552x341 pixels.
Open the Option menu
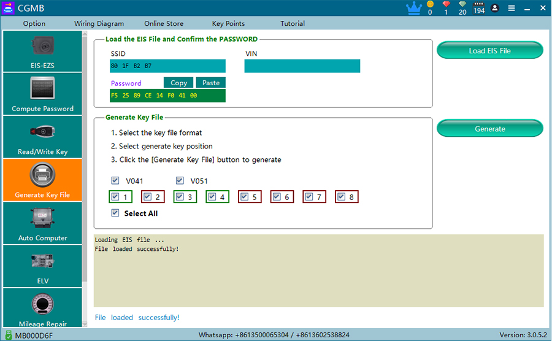pyautogui.click(x=34, y=24)
